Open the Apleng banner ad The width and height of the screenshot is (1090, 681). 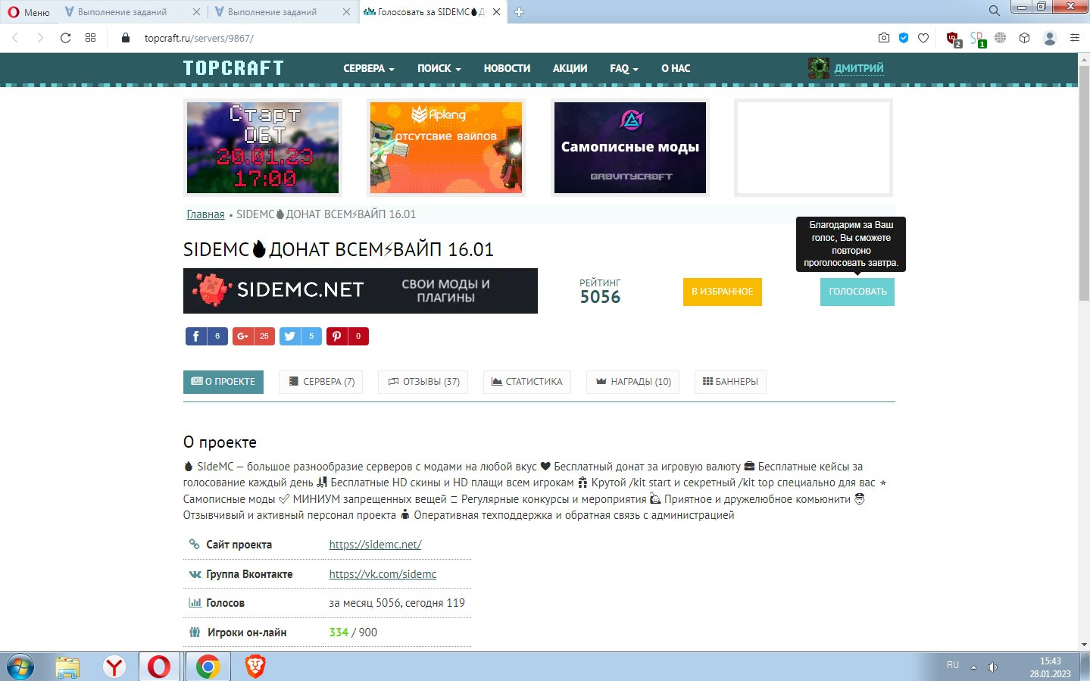pos(446,148)
